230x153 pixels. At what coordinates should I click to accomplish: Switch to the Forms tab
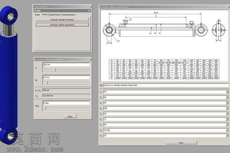pos(45,14)
